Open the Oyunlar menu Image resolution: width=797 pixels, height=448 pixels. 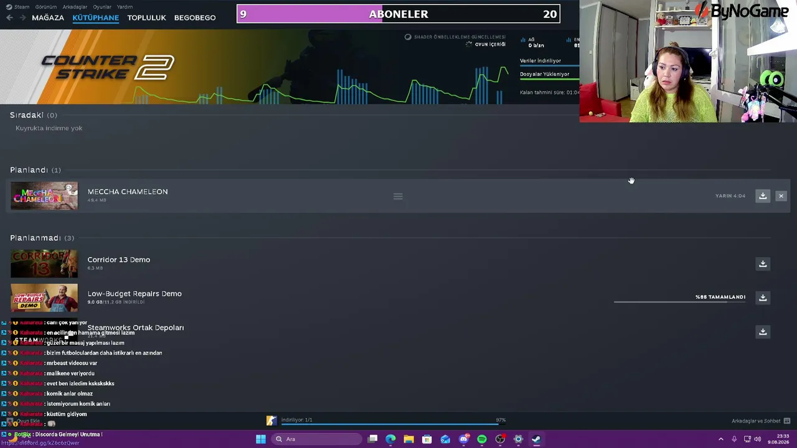click(102, 7)
